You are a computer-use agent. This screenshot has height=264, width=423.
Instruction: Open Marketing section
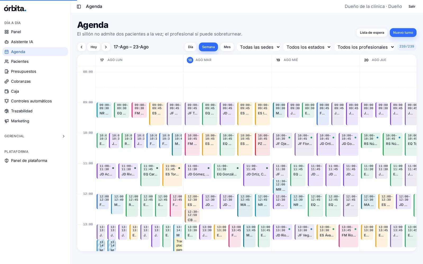pyautogui.click(x=35, y=121)
